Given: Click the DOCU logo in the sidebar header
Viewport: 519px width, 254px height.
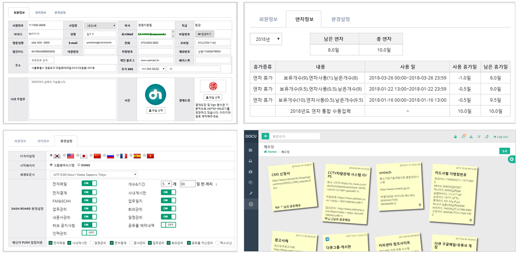Looking at the screenshot, I should pos(250,136).
